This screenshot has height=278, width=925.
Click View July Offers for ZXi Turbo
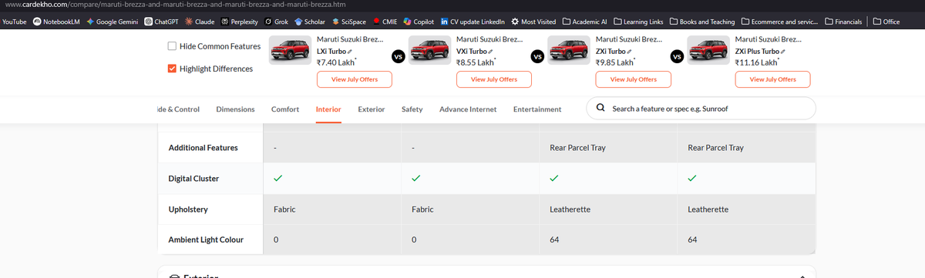click(x=634, y=79)
